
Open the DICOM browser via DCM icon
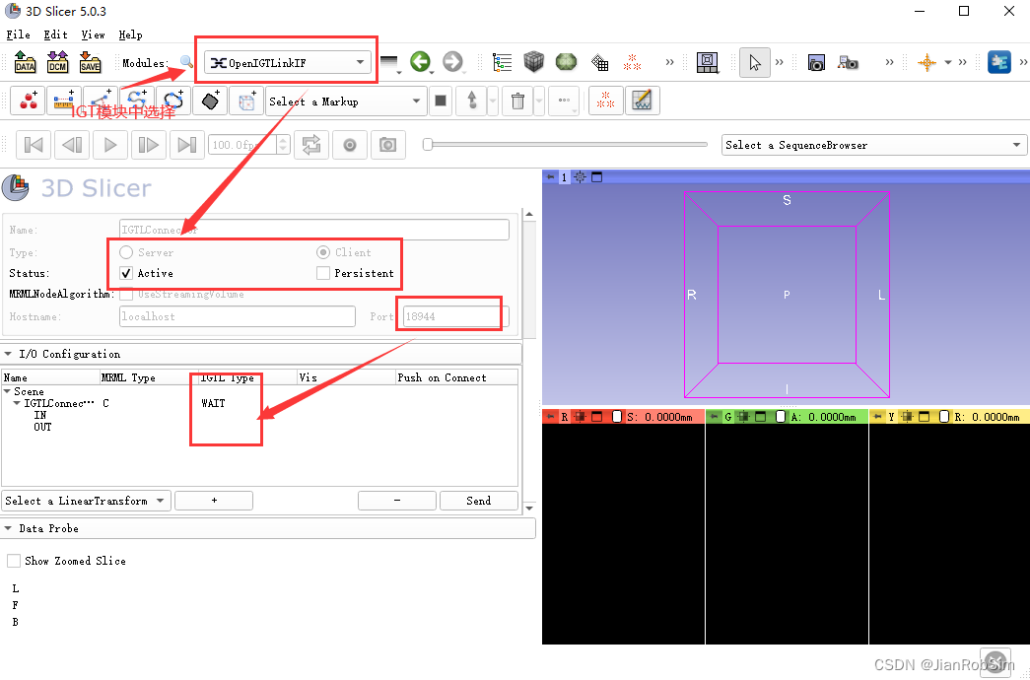(57, 61)
